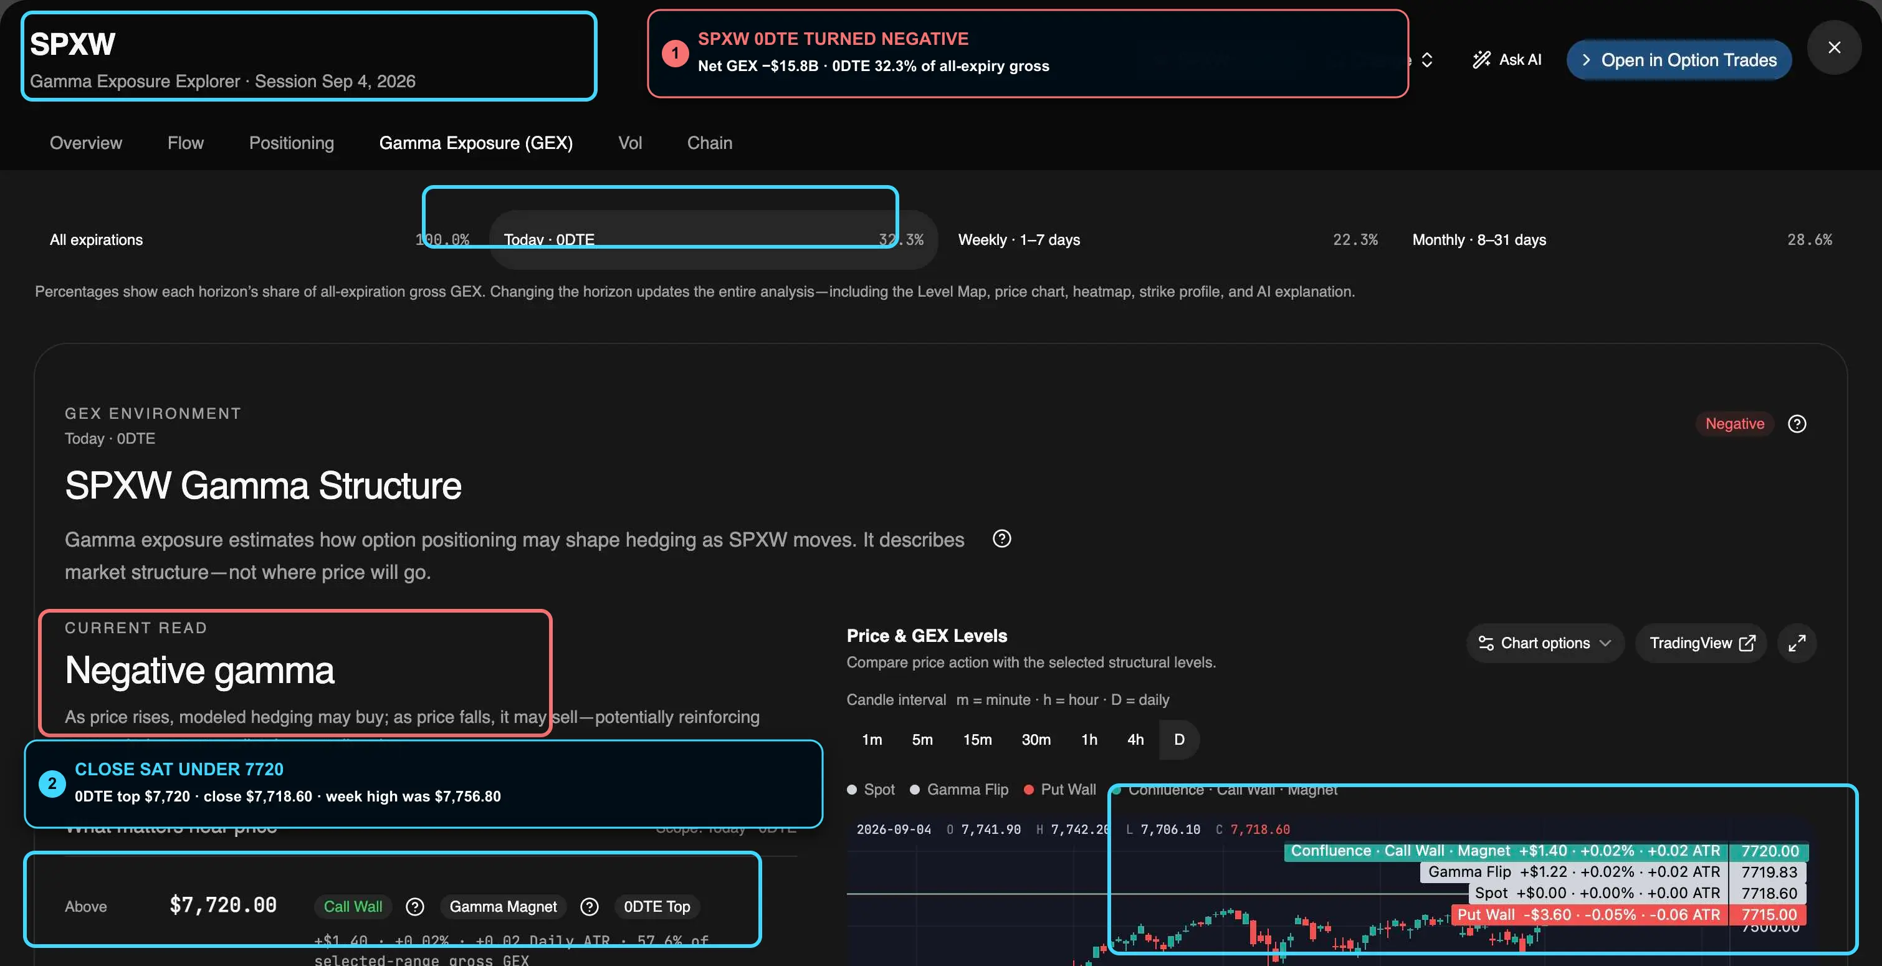Set candle interval to 15m
Viewport: 1882px width, 966px height.
977,740
